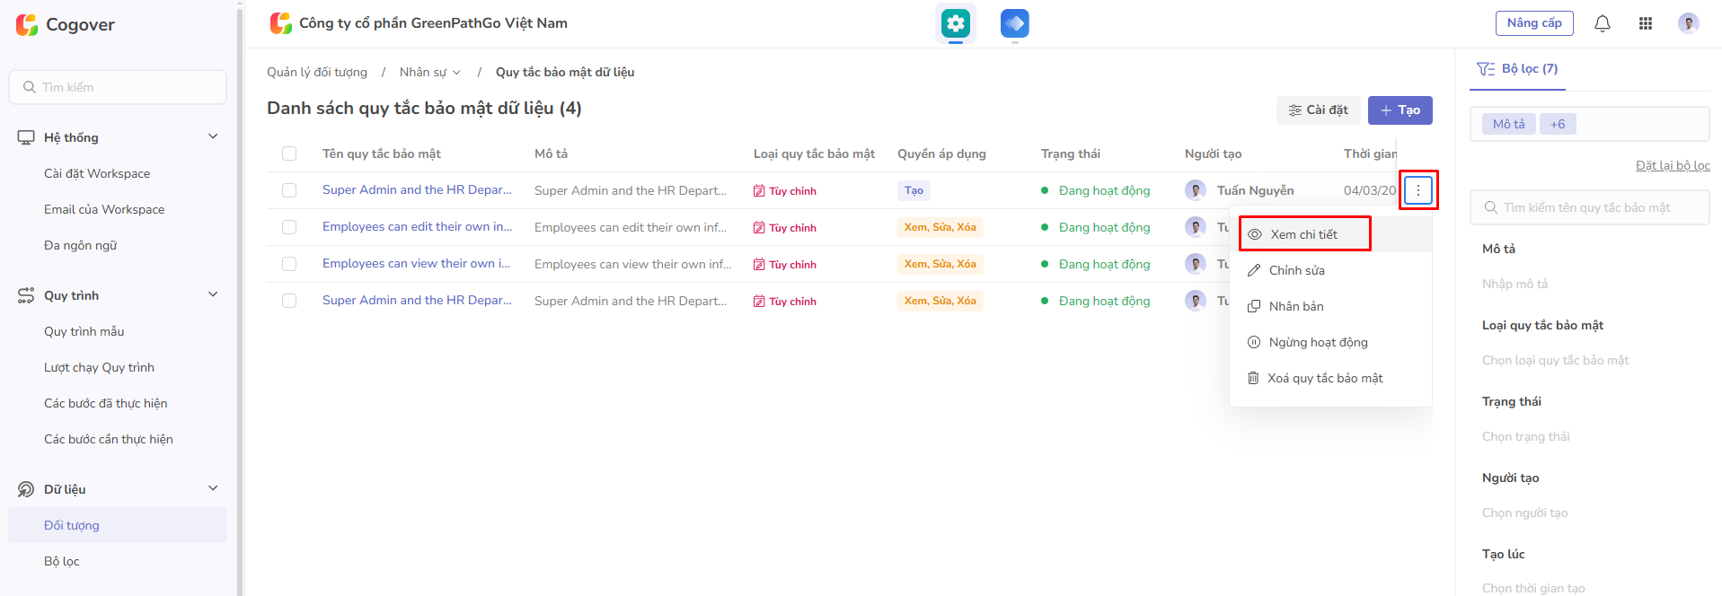Collapse the Dữ liệu section
The image size is (1722, 596).
coord(213,488)
